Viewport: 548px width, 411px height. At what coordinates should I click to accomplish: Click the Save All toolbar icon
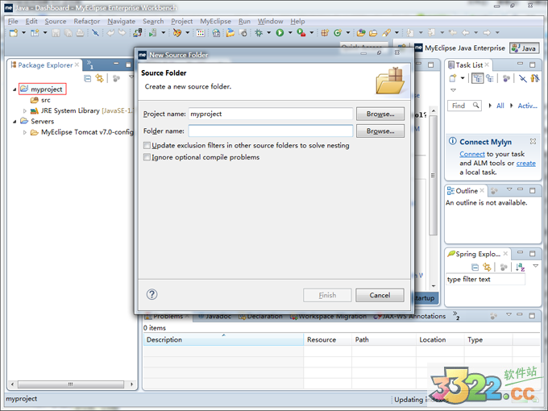(x=68, y=33)
